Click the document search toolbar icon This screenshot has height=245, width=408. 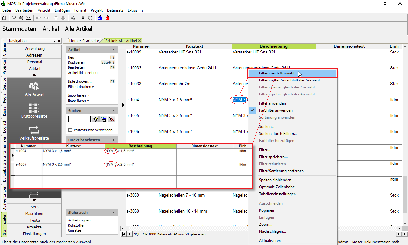(73, 18)
